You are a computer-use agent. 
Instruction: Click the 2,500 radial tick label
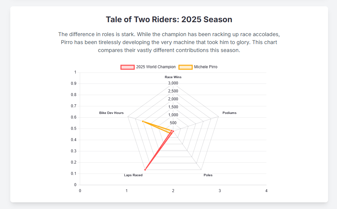tap(173, 91)
